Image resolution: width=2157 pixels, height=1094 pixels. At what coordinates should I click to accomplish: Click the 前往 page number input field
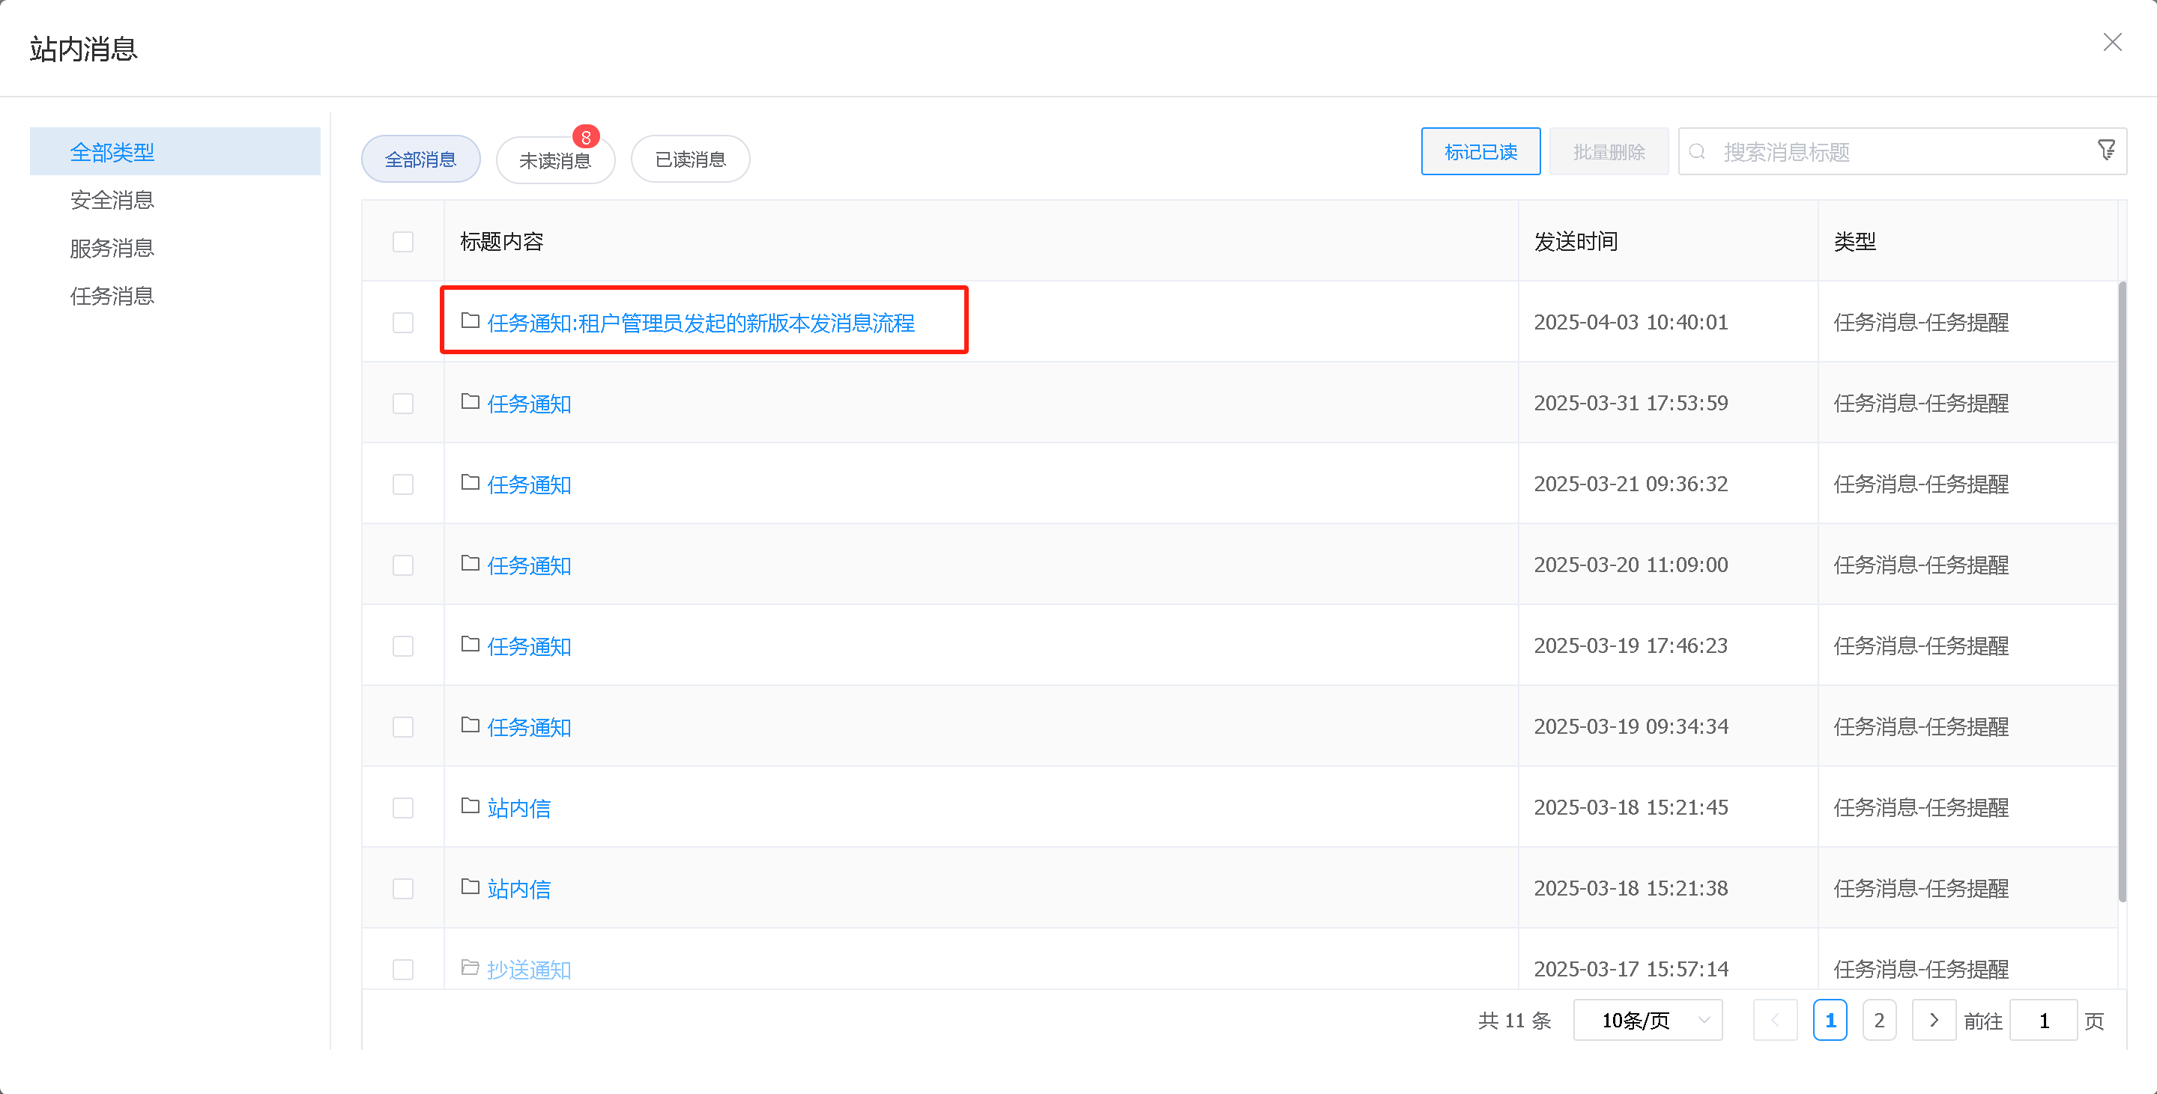2042,1020
